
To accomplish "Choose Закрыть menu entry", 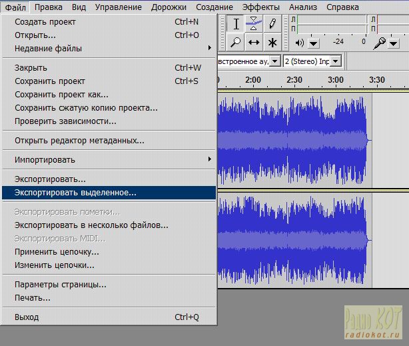I will coord(109,68).
